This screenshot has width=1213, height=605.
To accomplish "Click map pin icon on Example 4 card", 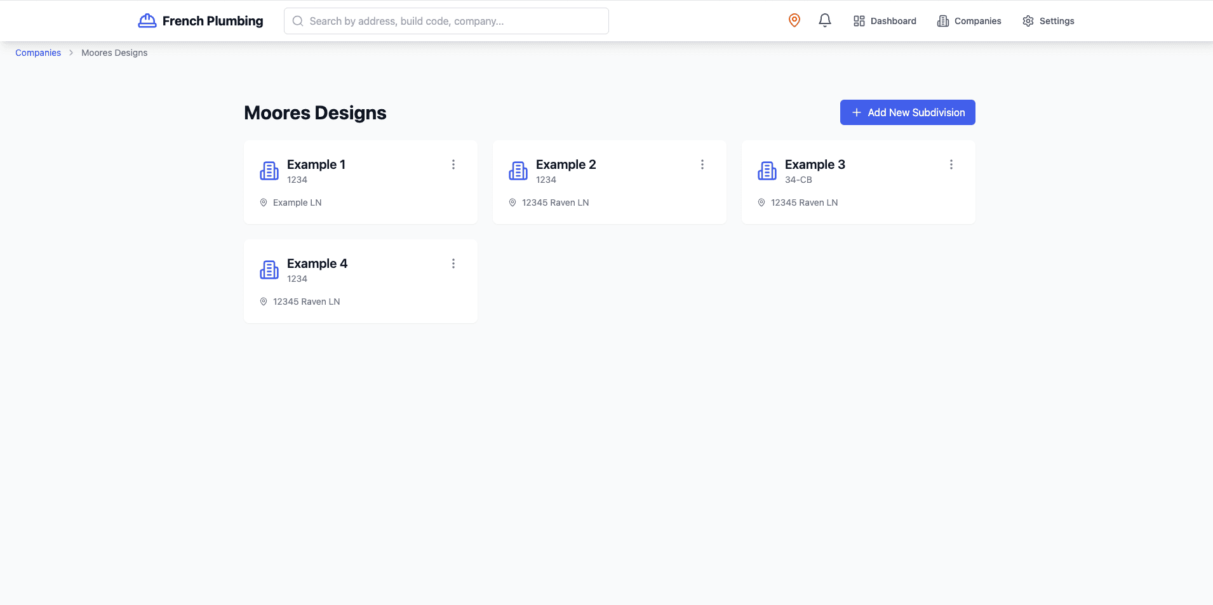I will click(264, 302).
